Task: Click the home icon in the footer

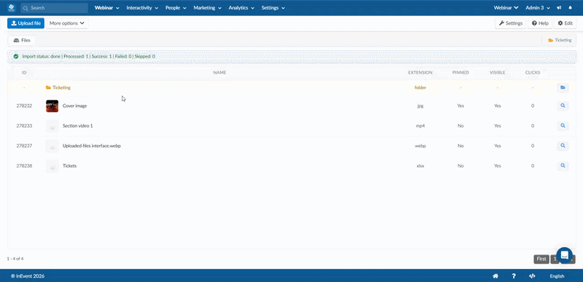Action: [x=496, y=276]
